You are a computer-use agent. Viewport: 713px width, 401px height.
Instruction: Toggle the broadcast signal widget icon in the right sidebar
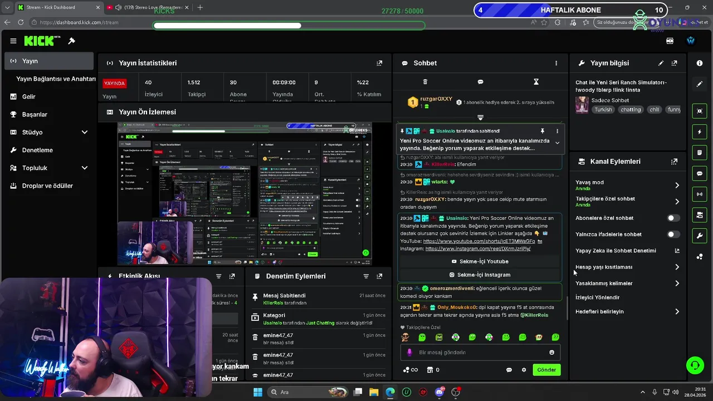pos(700,194)
